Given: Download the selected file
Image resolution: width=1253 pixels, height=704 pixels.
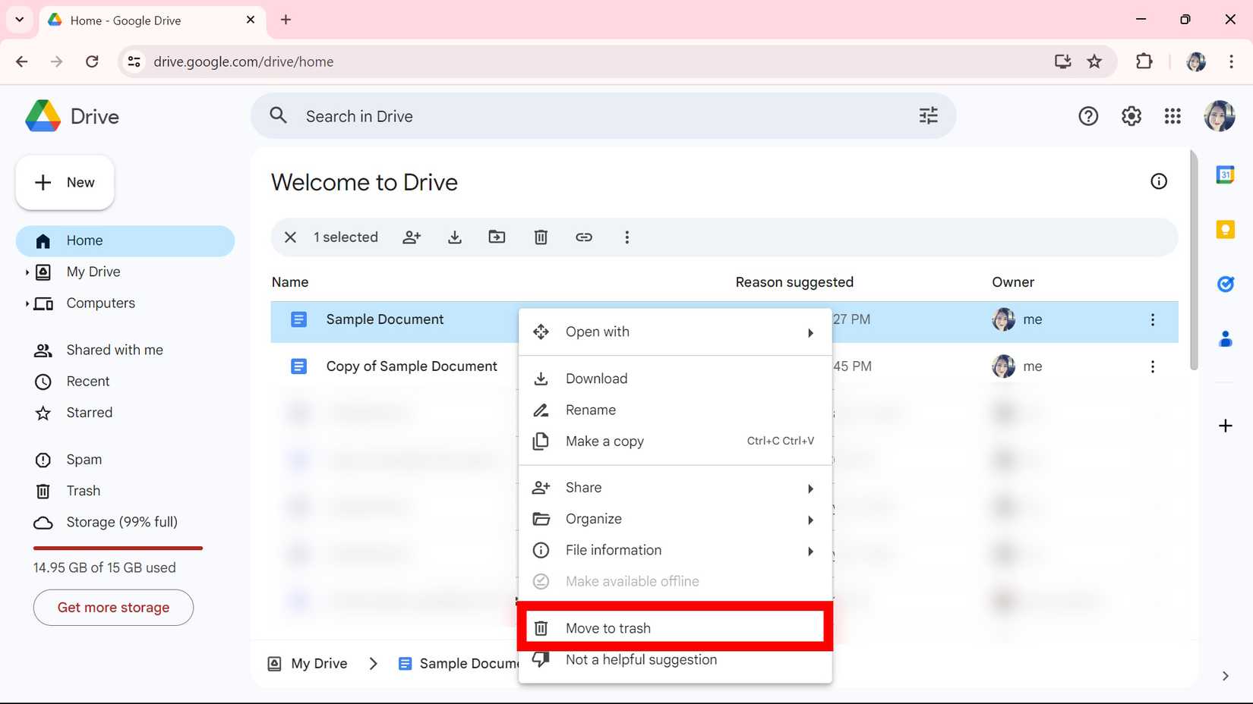Looking at the screenshot, I should (x=455, y=237).
